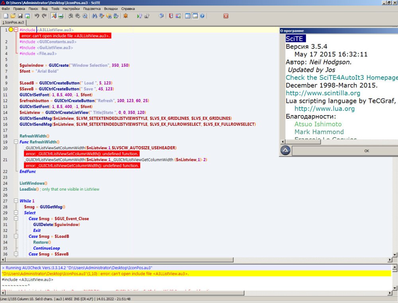Click the red book icon in the toolbar
This screenshot has height=303, width=398.
171,16
